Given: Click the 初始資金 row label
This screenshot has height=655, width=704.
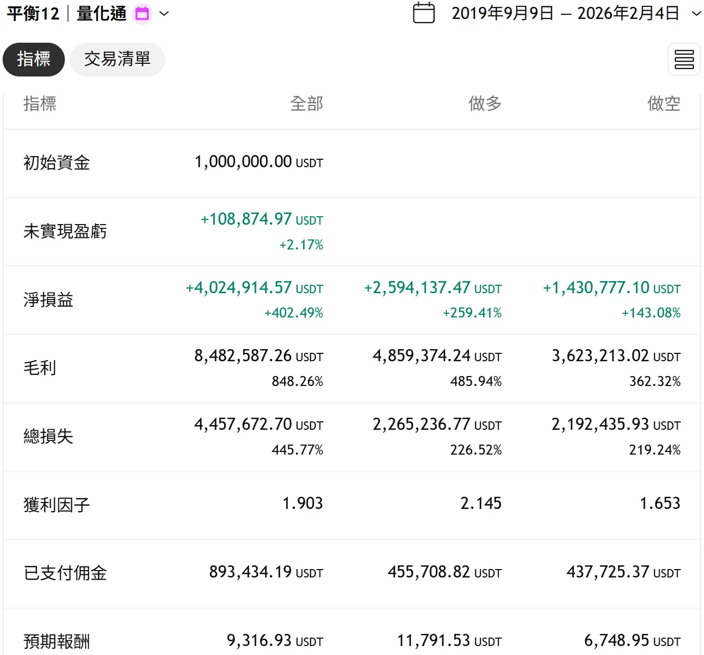Looking at the screenshot, I should pyautogui.click(x=56, y=163).
